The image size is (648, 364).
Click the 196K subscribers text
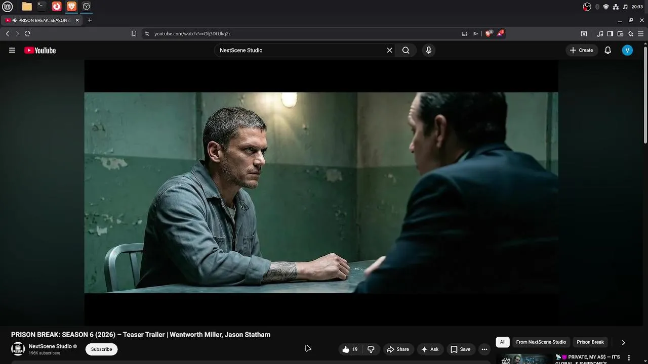[45, 353]
